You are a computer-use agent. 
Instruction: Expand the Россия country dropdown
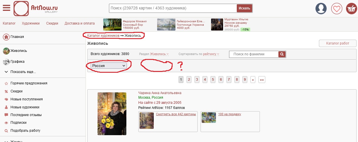(x=109, y=66)
